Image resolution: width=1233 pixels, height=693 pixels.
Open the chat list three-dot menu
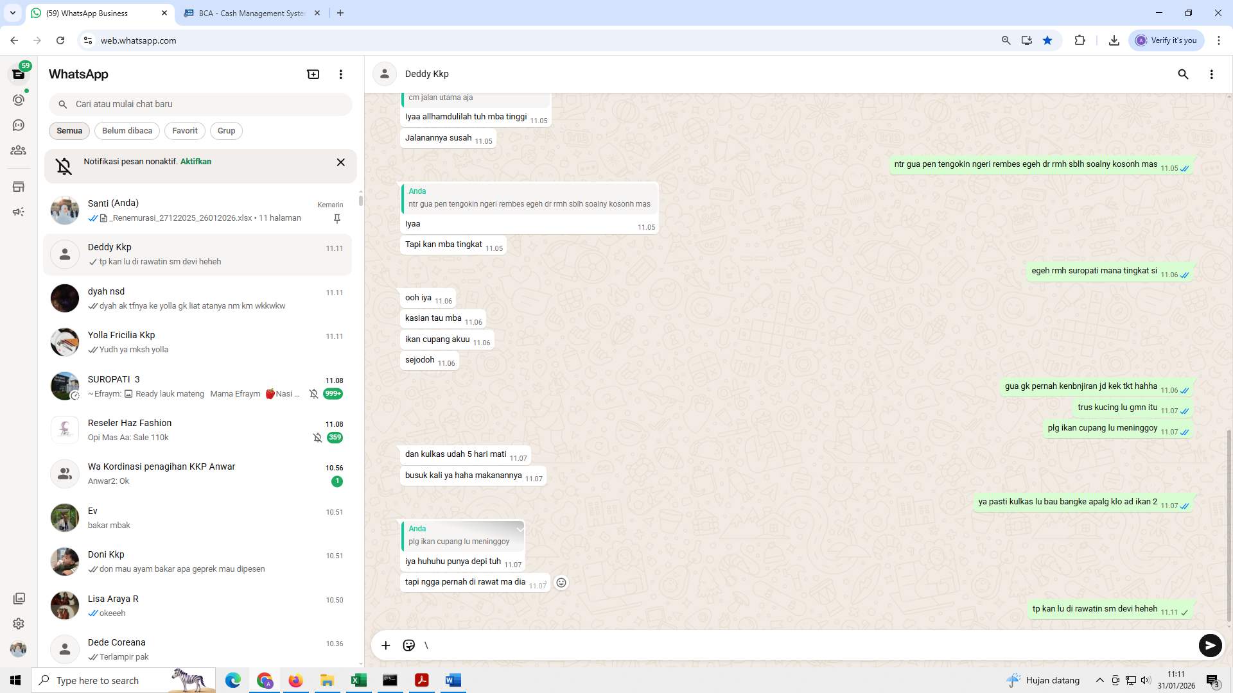(x=341, y=74)
